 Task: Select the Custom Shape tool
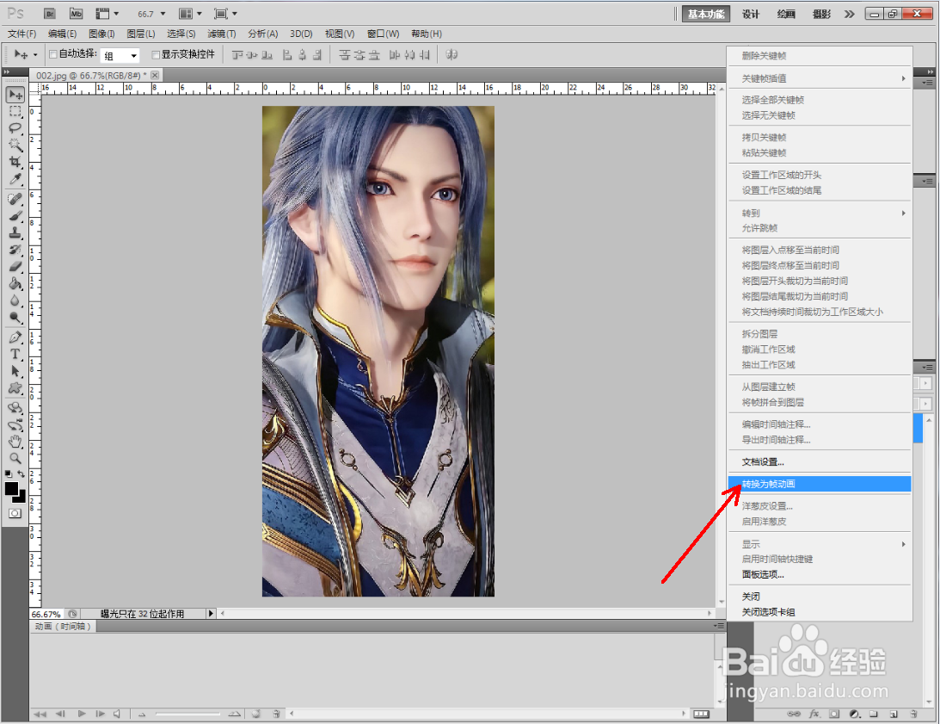click(15, 387)
